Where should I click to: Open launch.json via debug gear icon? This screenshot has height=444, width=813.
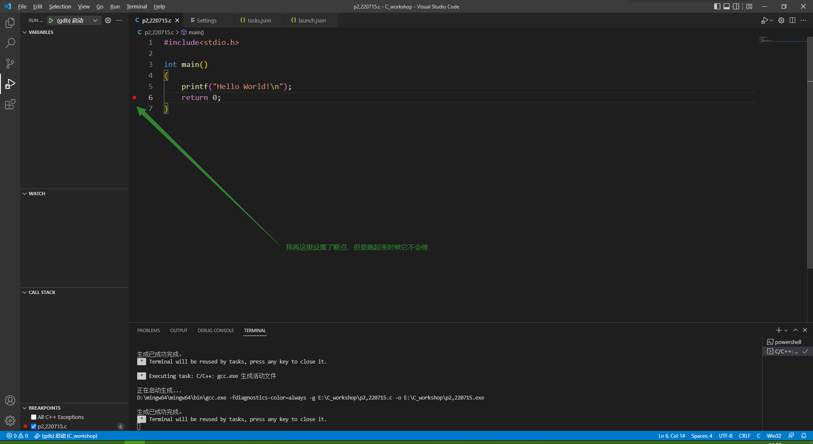[x=108, y=20]
